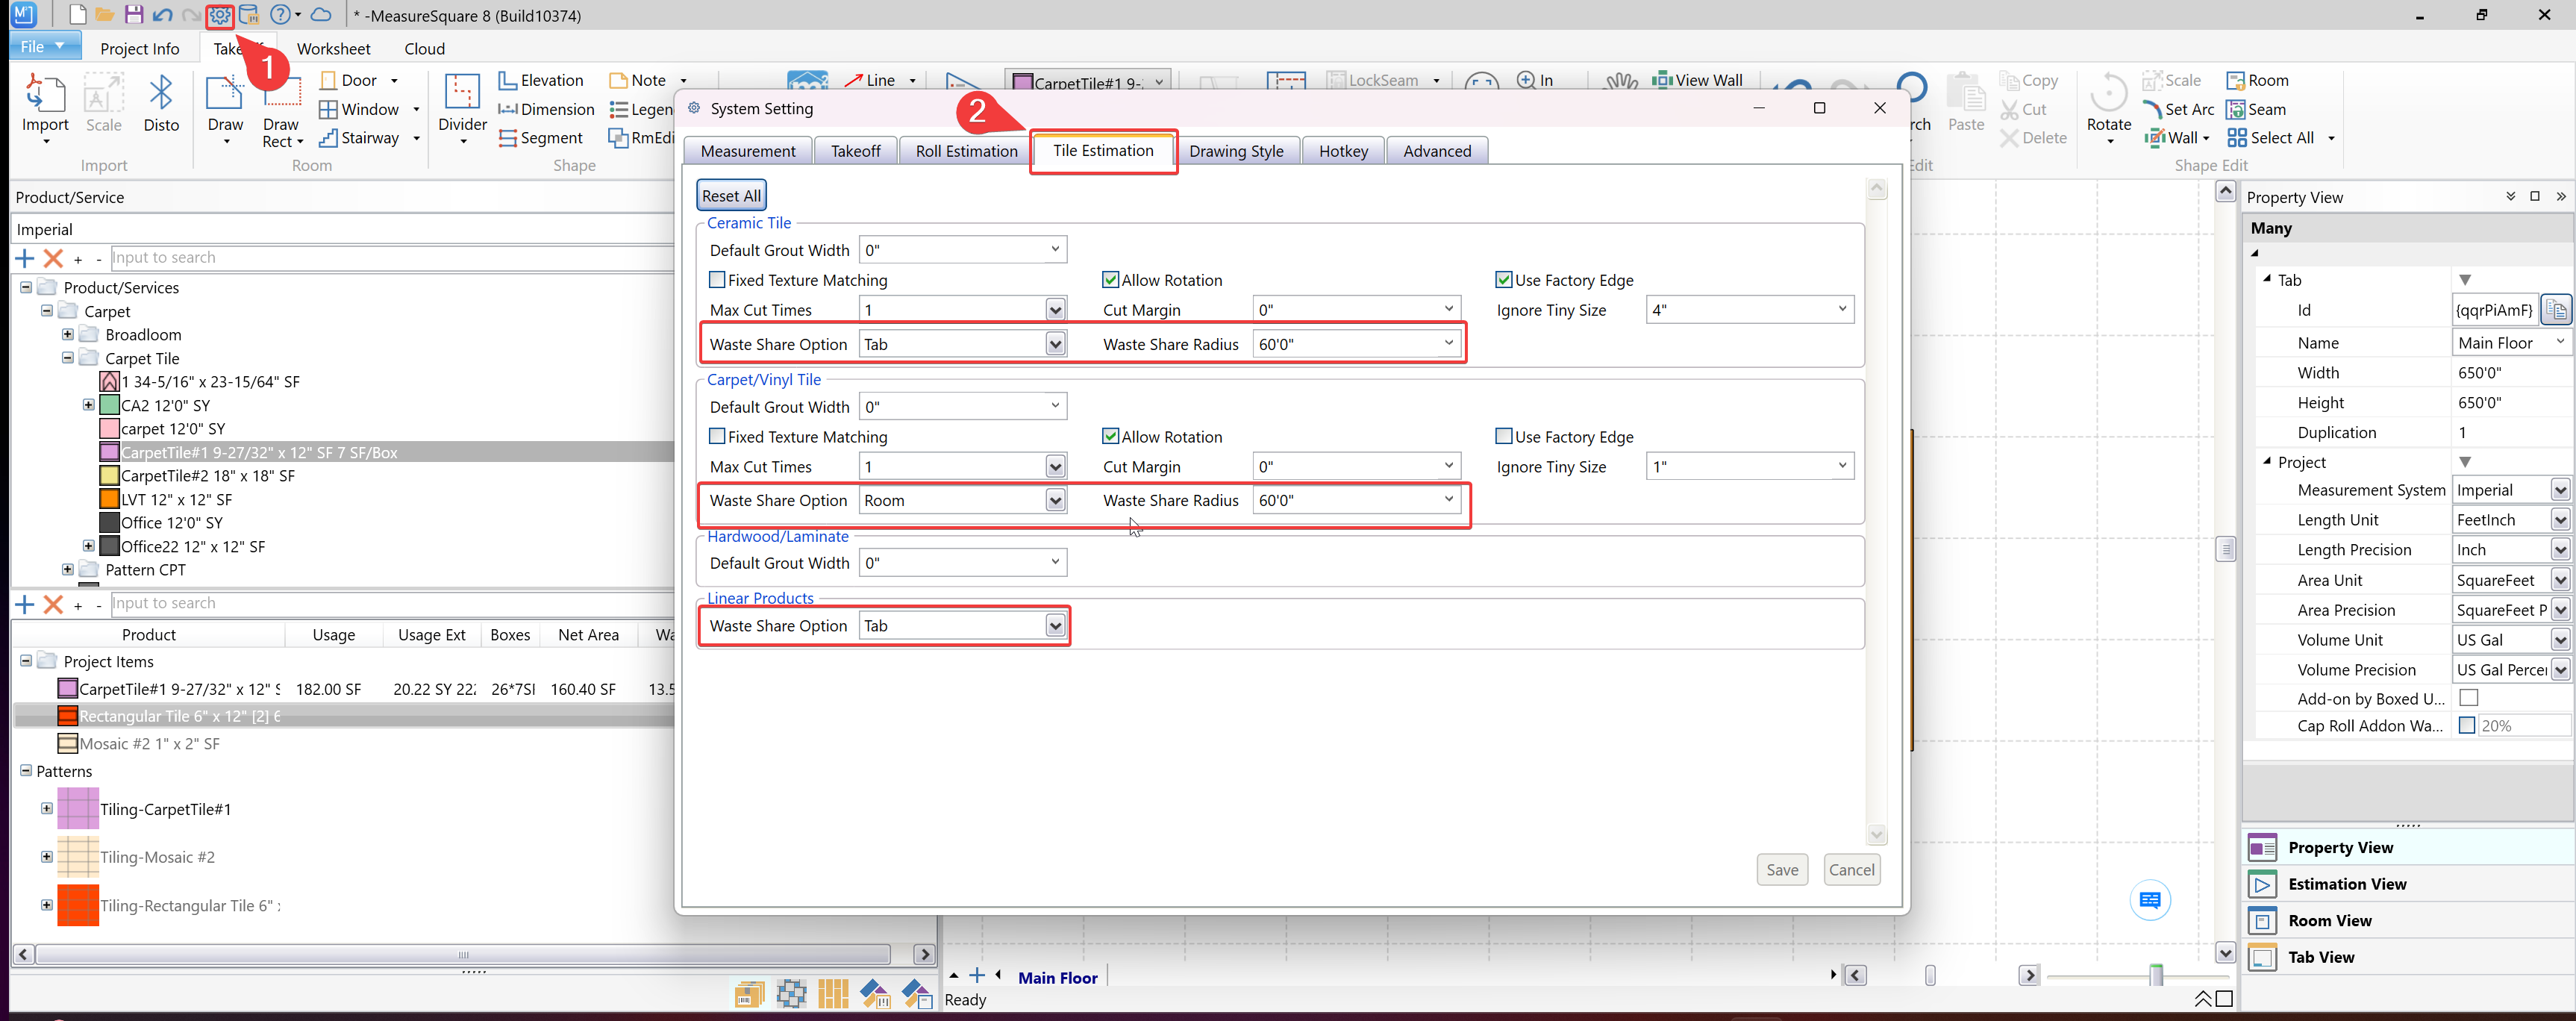Click the orange LVT color swatch
Viewport: 2576px width, 1021px height.
[x=110, y=499]
